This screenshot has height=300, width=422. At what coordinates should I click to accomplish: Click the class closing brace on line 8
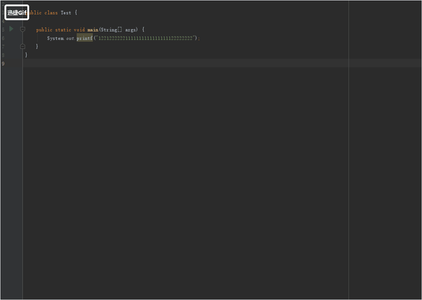click(x=26, y=55)
